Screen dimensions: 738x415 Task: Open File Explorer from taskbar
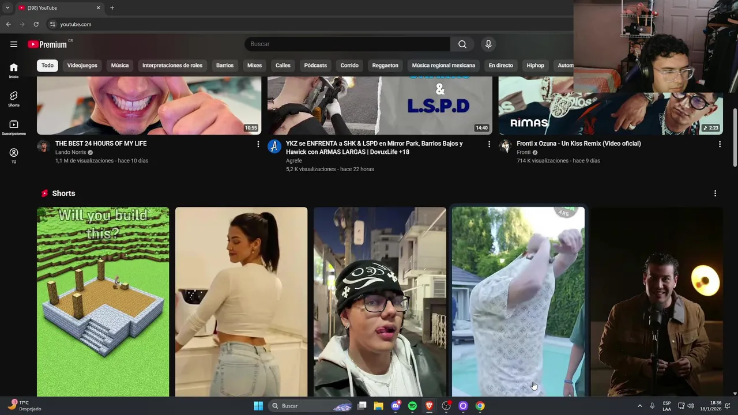pyautogui.click(x=378, y=406)
